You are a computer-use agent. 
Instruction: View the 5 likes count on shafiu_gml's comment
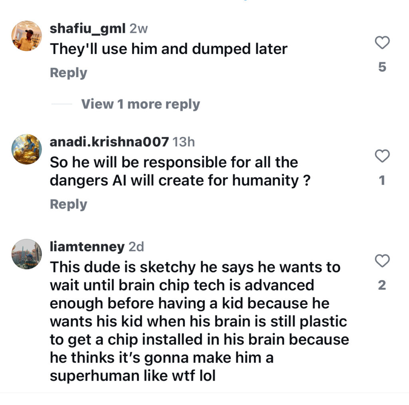(x=382, y=67)
